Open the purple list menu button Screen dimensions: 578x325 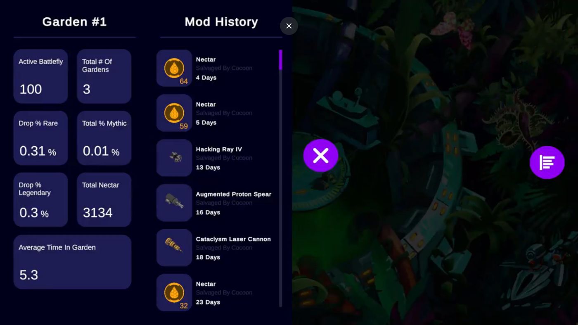click(547, 162)
